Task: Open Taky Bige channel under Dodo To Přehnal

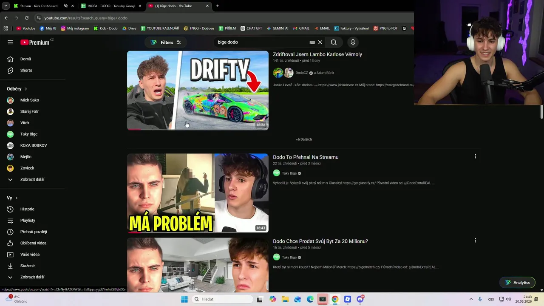Action: pos(289,173)
